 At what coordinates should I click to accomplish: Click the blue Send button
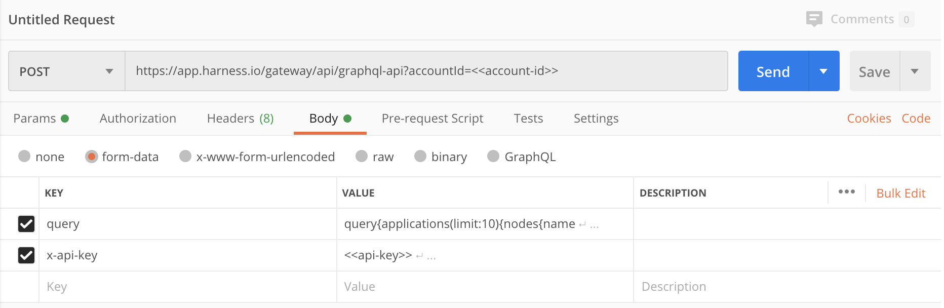pyautogui.click(x=773, y=71)
